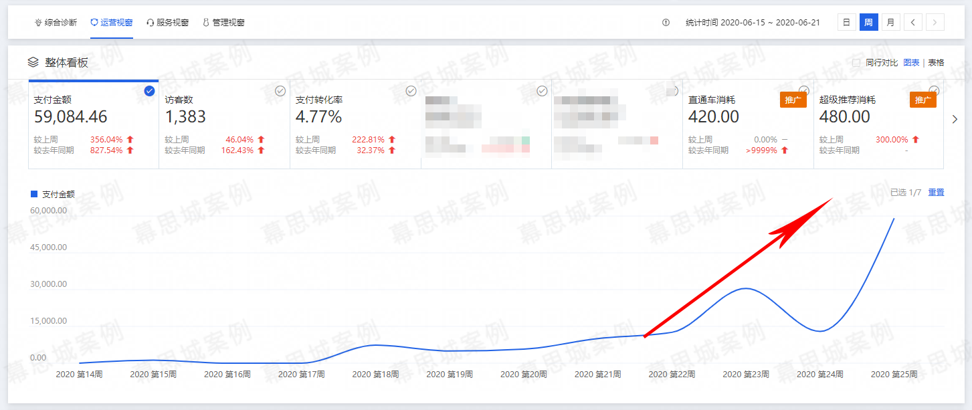Click the info icon beside 统计时间
The width and height of the screenshot is (972, 410).
coord(666,23)
